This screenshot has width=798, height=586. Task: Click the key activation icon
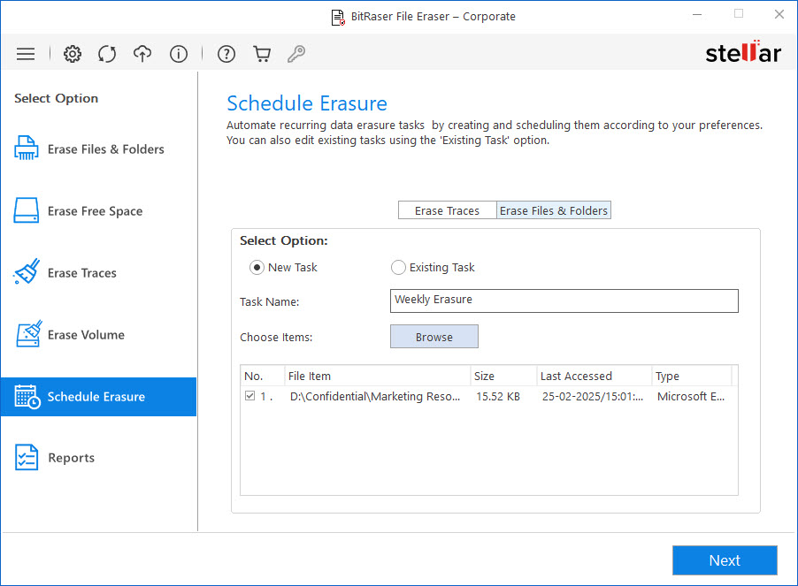coord(296,54)
